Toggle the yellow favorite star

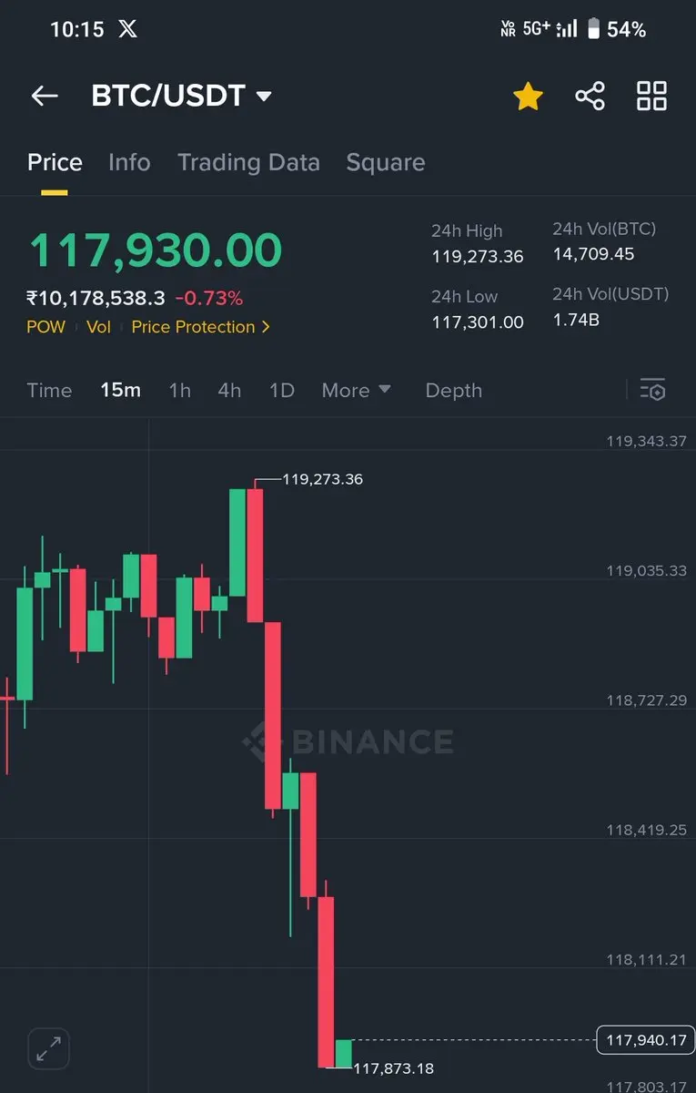(528, 96)
